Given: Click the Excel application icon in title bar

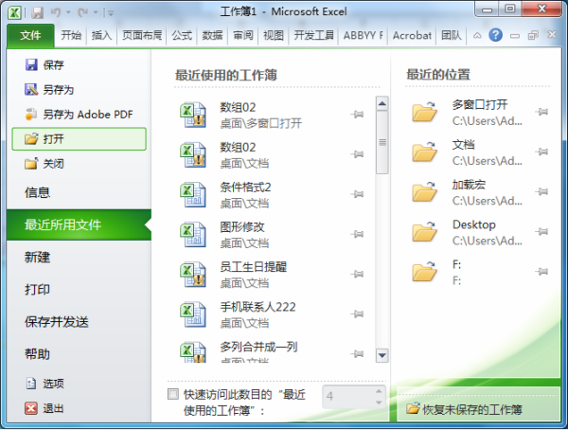Looking at the screenshot, I should coord(14,12).
